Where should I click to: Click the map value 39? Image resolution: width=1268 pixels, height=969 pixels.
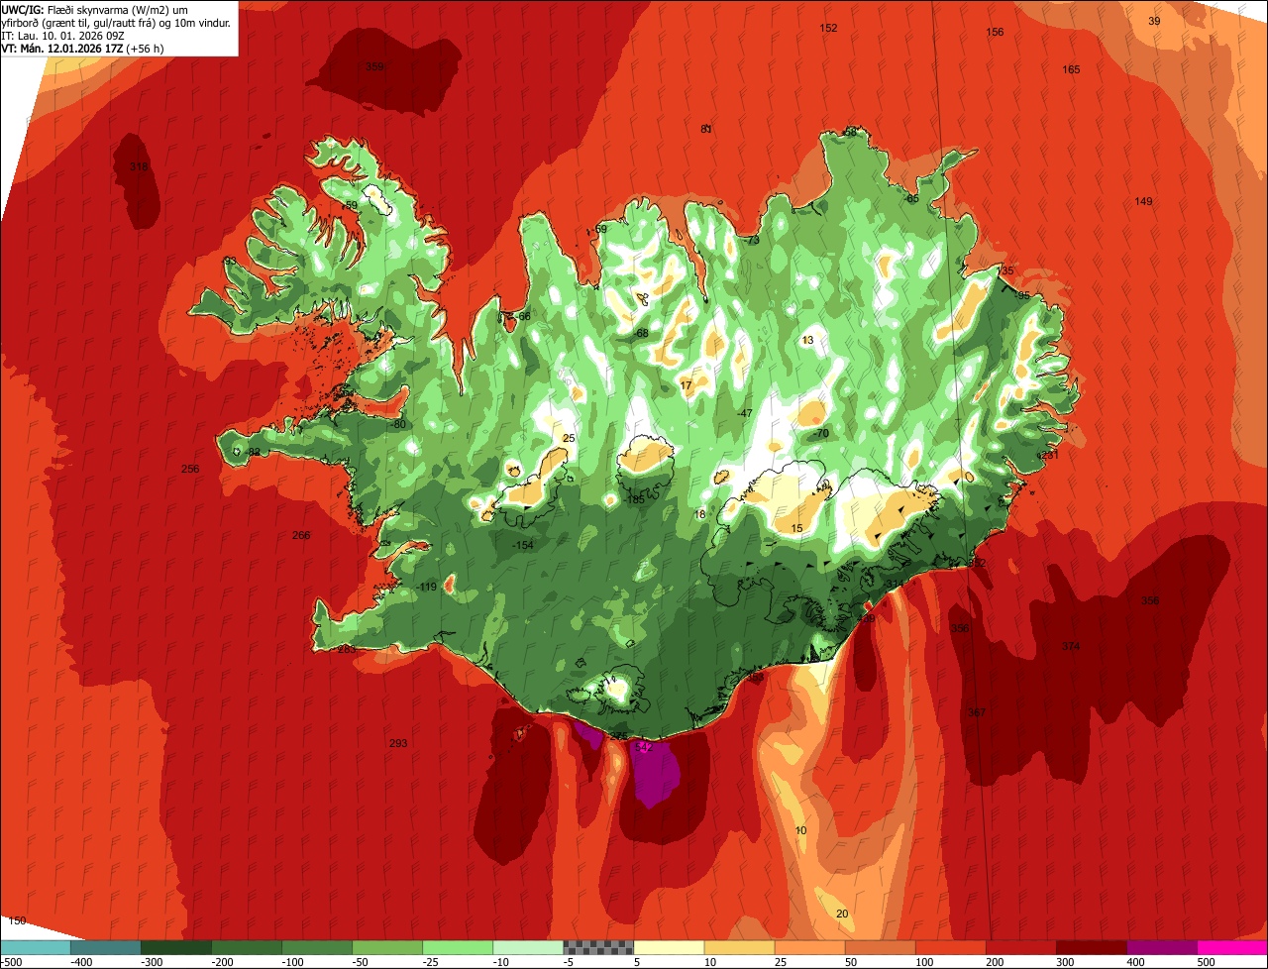click(x=1154, y=21)
